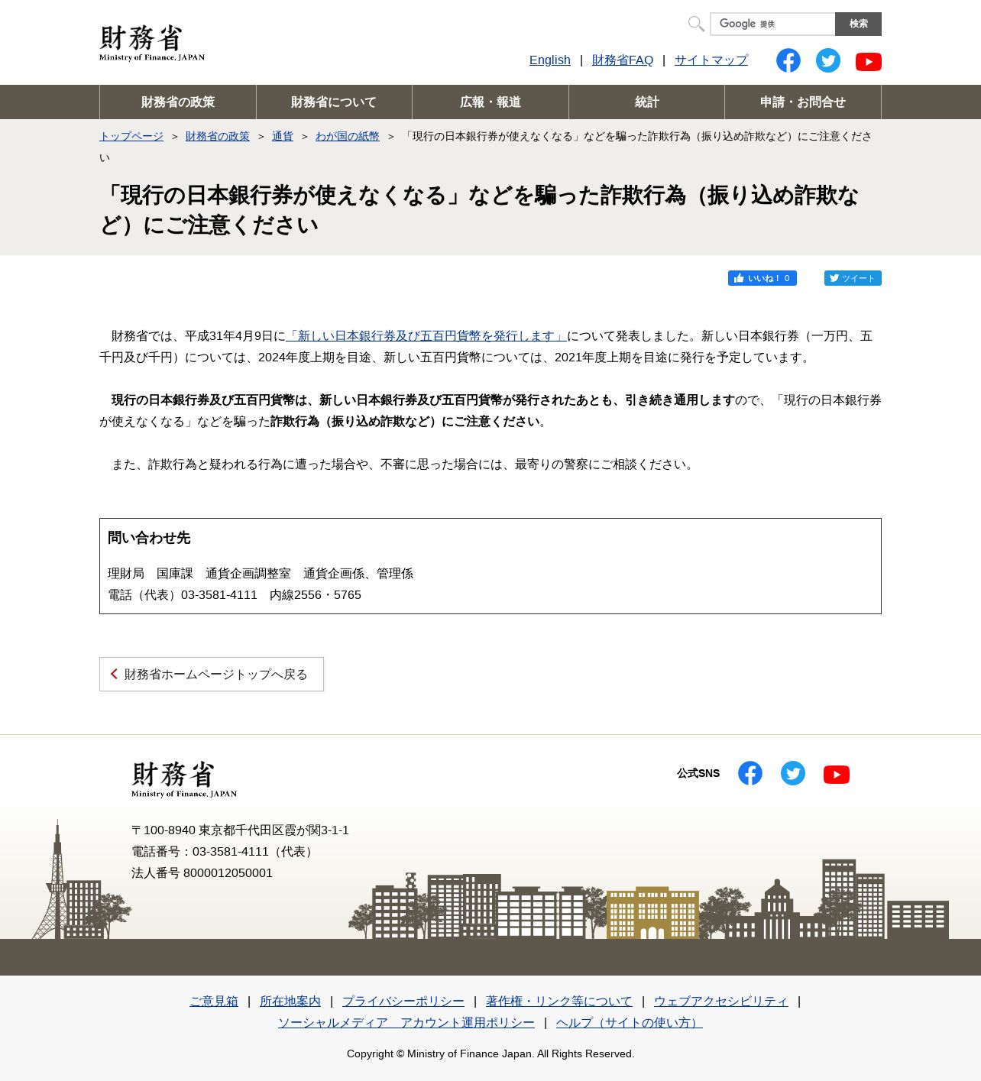Open the 統計 menu
Viewport: 981px width, 1081px height.
point(646,102)
